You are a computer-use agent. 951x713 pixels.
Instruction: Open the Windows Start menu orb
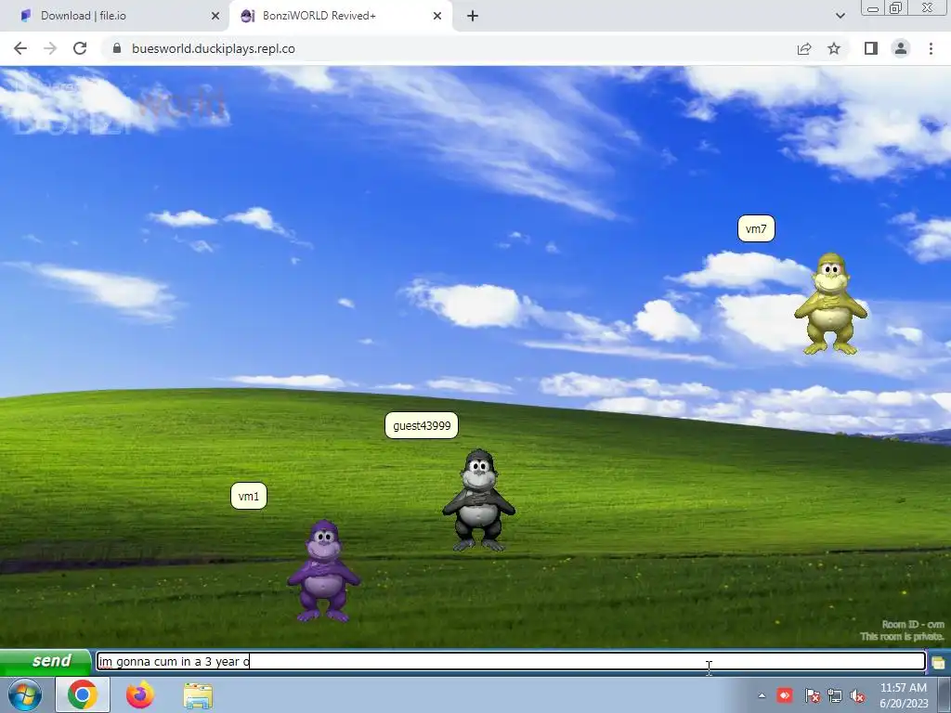pyautogui.click(x=25, y=694)
